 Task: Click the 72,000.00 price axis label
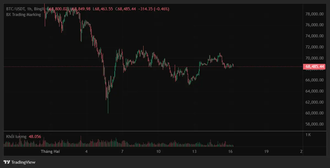(x=314, y=47)
